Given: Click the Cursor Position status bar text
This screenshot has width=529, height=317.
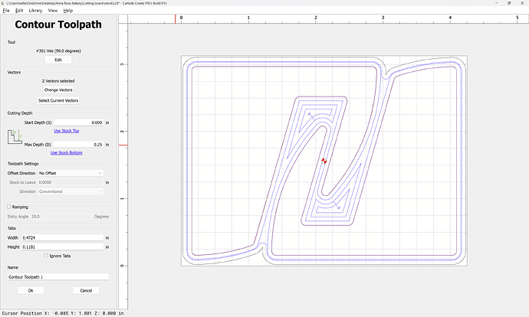Looking at the screenshot, I should click(63, 313).
